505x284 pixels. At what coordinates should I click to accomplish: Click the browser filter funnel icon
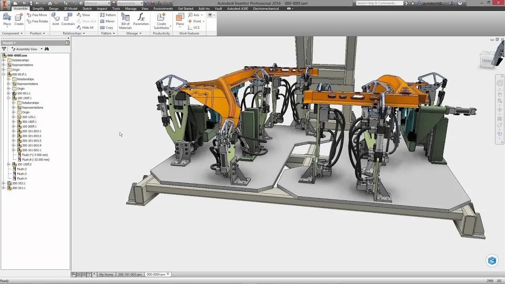[x=4, y=49]
